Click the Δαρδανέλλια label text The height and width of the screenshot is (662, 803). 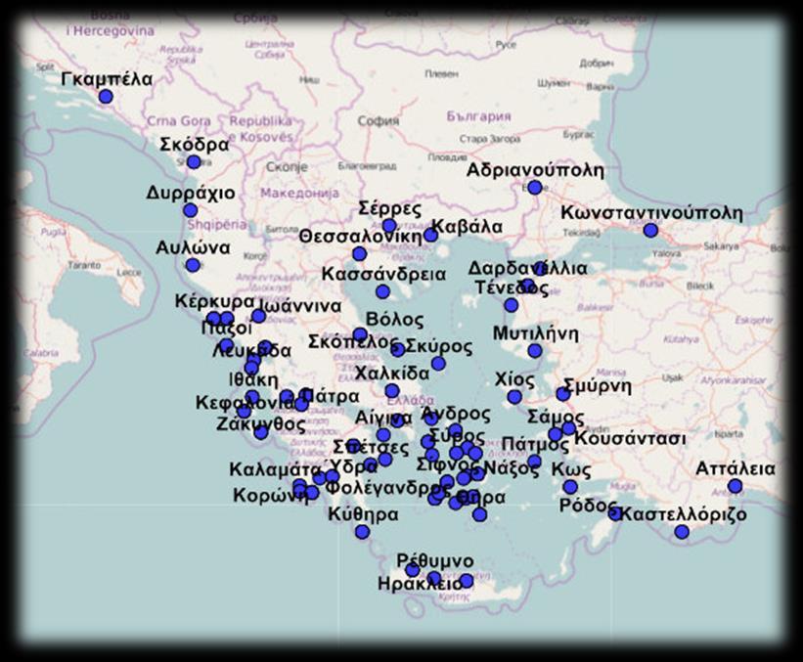point(528,268)
